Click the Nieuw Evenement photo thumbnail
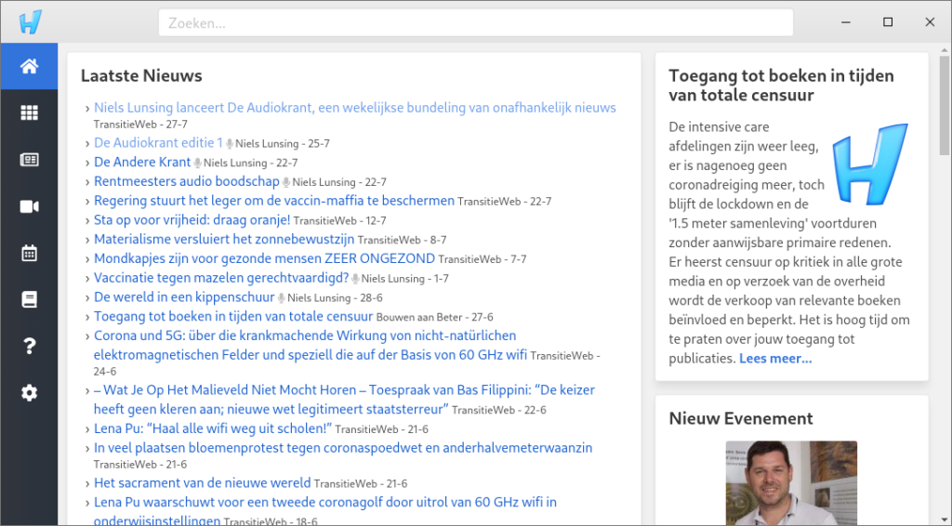The image size is (952, 526). pyautogui.click(x=790, y=483)
